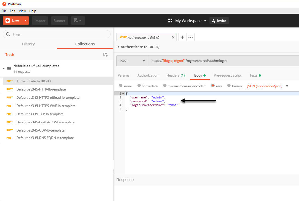Select the none body type
The width and height of the screenshot is (299, 201).
(121, 86)
